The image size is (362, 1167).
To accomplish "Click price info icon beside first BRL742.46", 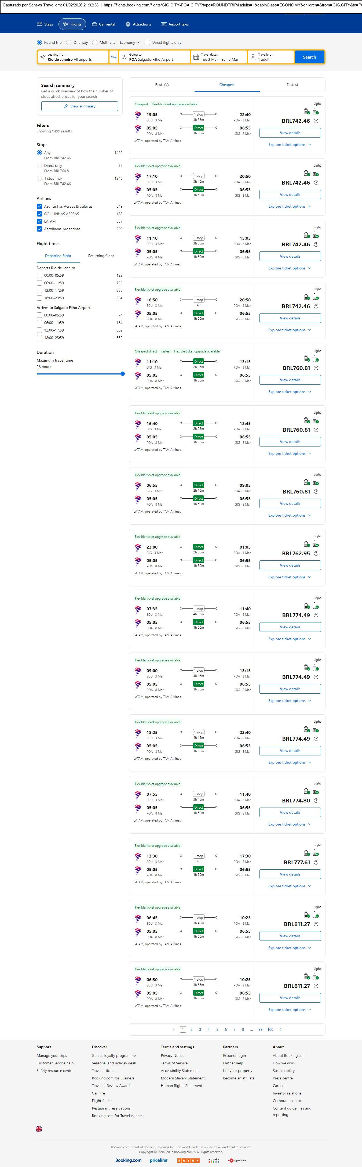I will click(316, 121).
